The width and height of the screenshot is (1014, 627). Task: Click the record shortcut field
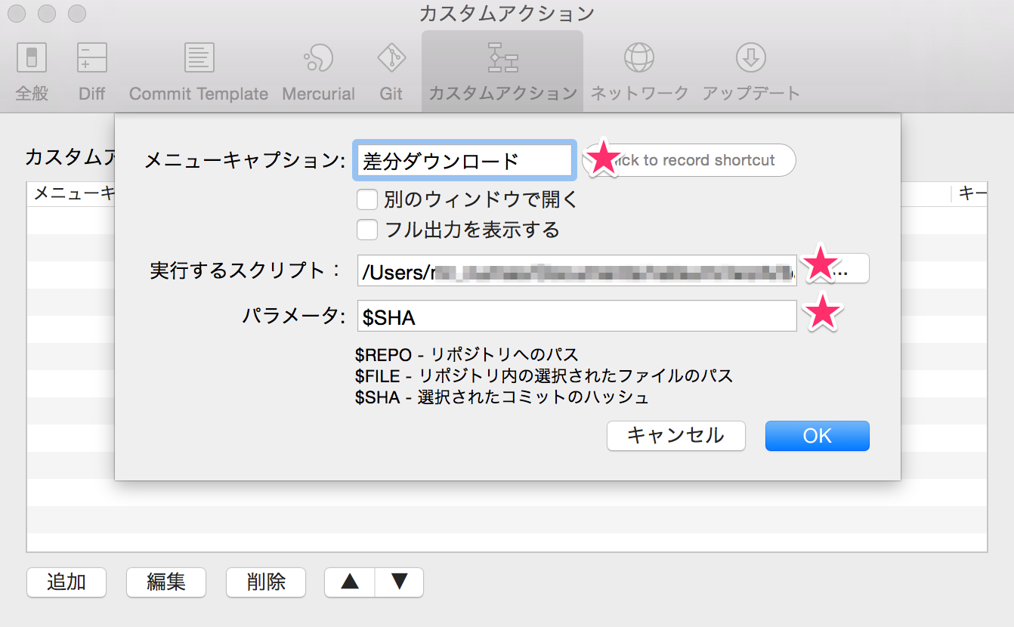pos(690,160)
